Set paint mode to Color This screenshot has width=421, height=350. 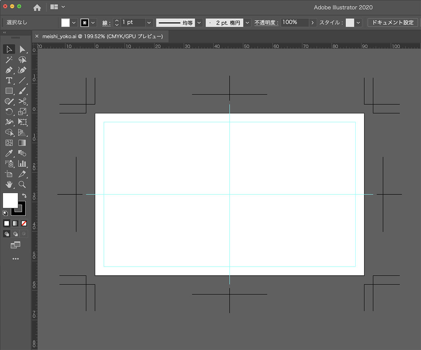click(x=7, y=223)
